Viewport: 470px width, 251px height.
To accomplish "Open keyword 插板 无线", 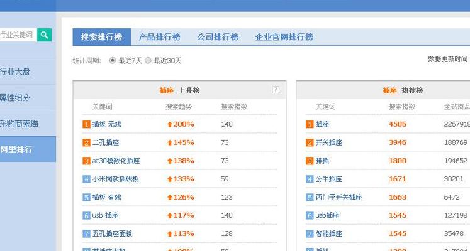I will [x=107, y=124].
